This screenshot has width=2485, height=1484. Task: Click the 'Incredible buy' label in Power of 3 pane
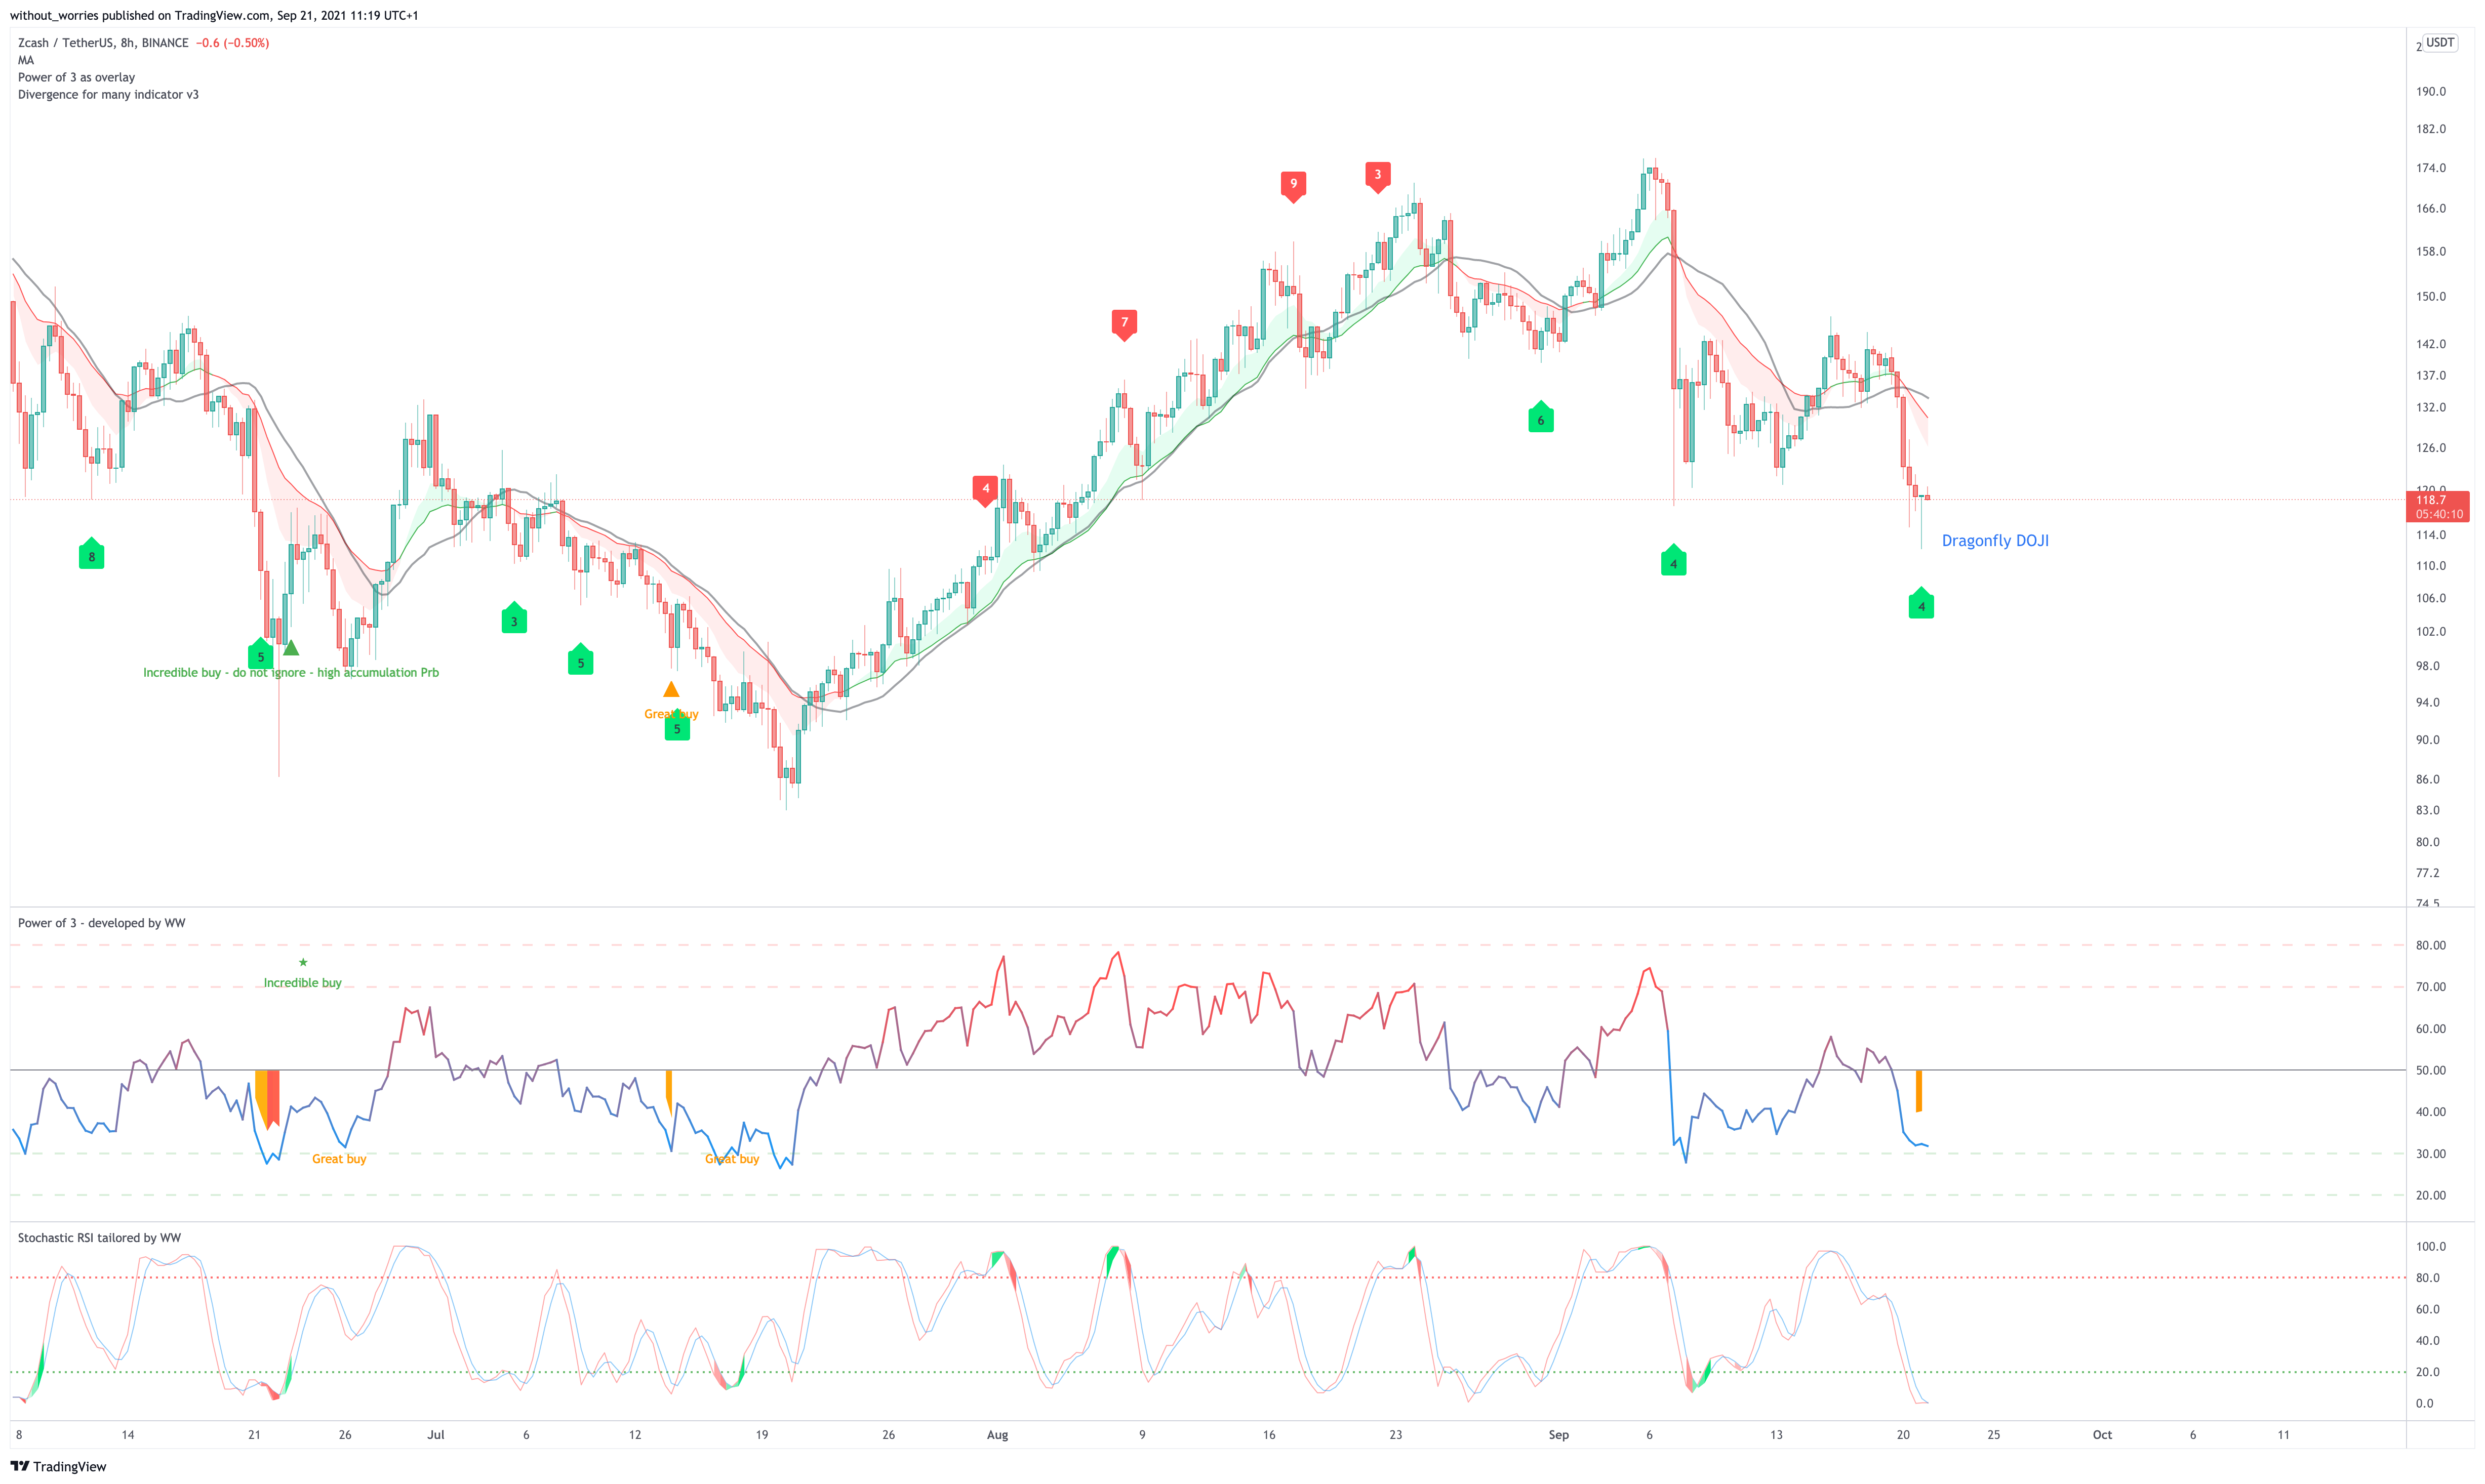tap(302, 983)
